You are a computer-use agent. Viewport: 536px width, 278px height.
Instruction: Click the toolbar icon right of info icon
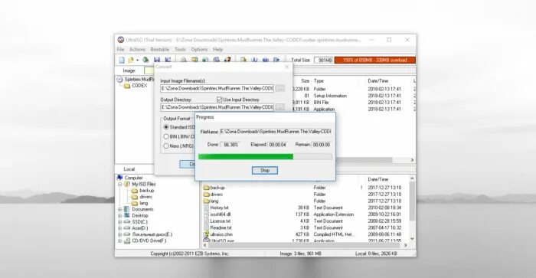[265, 60]
